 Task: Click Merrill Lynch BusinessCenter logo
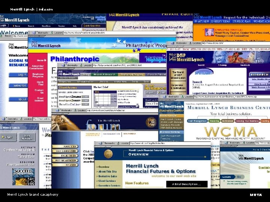[171, 107]
